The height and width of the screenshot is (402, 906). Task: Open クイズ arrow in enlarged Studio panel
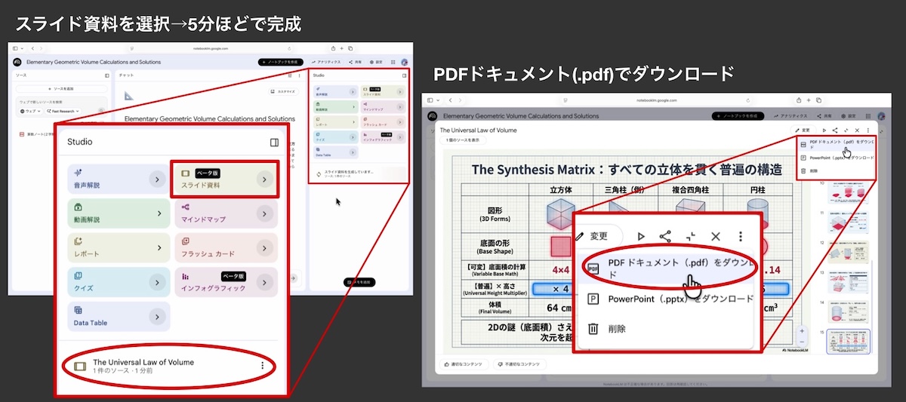point(156,282)
